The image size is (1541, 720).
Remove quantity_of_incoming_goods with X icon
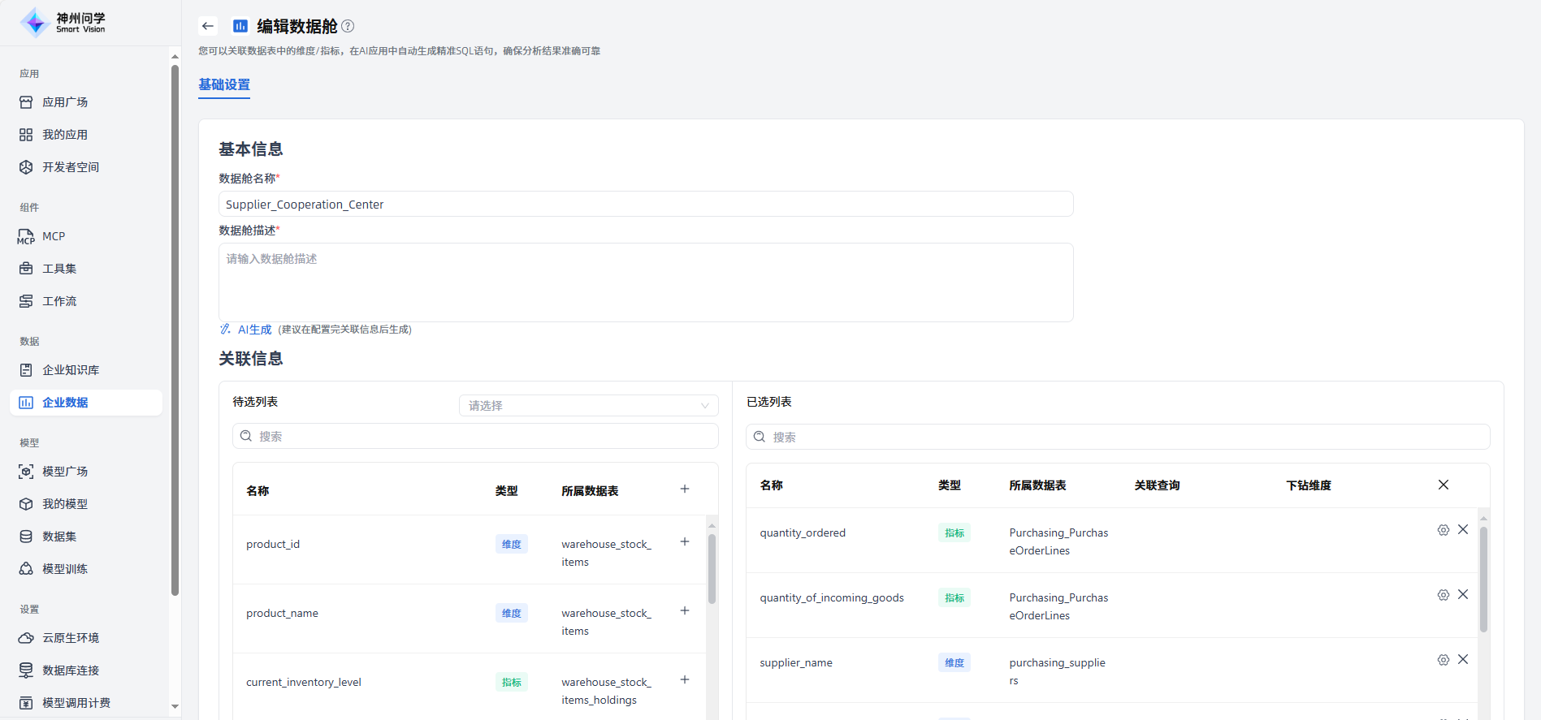point(1463,594)
